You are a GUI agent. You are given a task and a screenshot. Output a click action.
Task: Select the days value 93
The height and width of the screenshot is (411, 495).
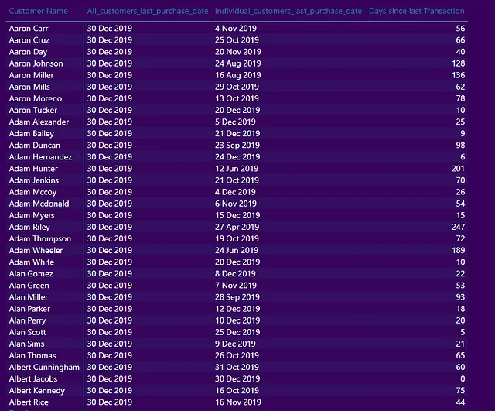point(460,297)
